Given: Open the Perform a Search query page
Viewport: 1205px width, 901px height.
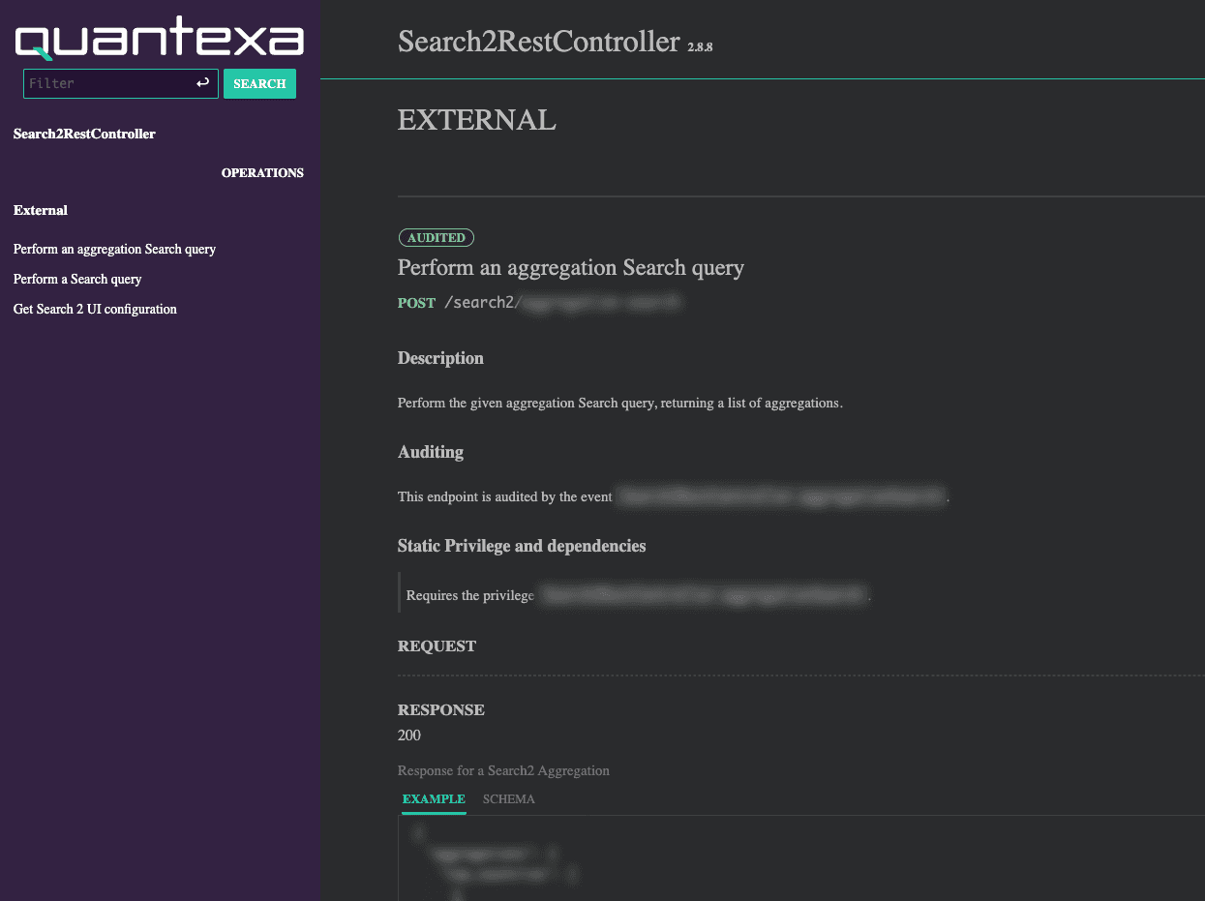Looking at the screenshot, I should (76, 279).
